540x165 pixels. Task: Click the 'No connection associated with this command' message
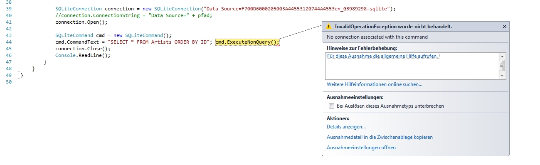click(377, 37)
